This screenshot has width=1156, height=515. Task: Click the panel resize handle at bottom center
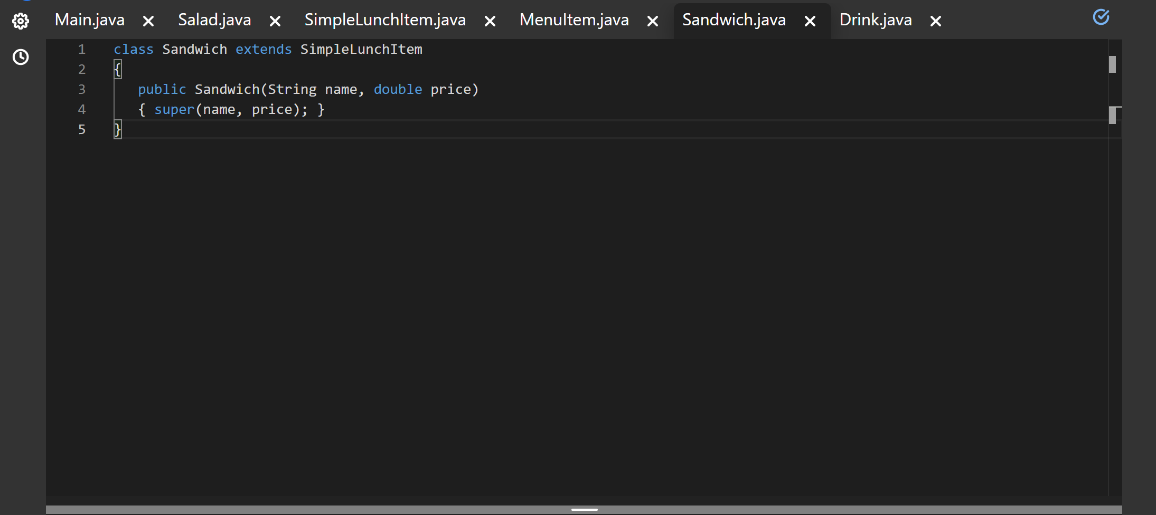(584, 510)
